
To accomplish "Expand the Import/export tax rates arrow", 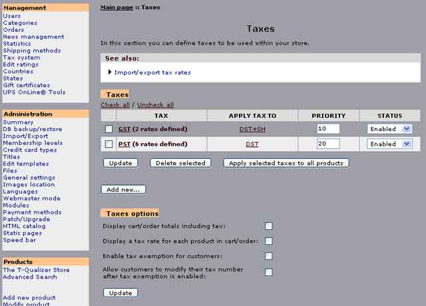I will pyautogui.click(x=110, y=72).
